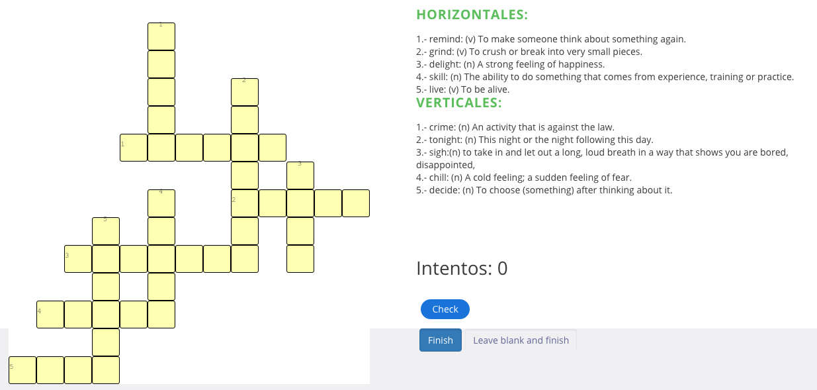Image resolution: width=817 pixels, height=390 pixels.
Task: Click the Finish button
Action: point(441,340)
